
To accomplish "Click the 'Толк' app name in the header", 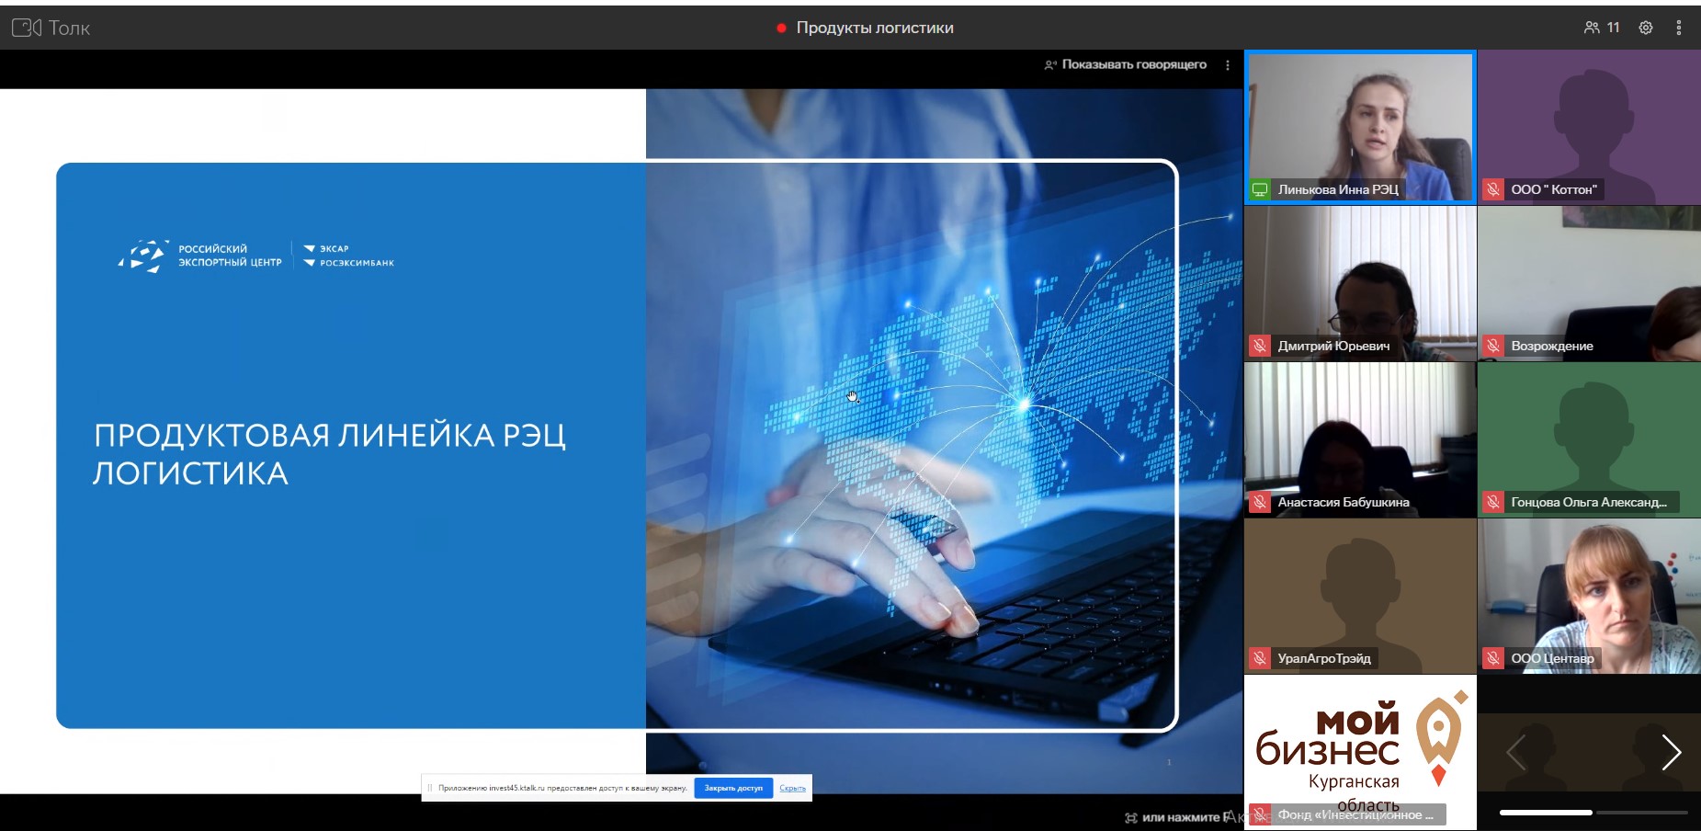I will coord(70,28).
